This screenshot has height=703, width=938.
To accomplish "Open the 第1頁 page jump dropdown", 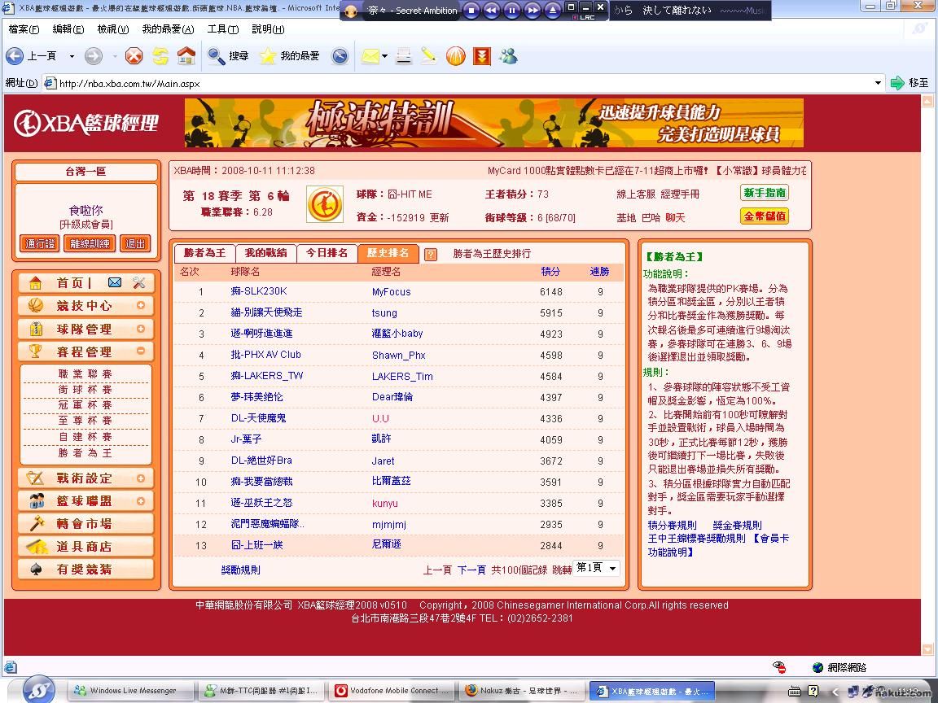I will coord(597,568).
